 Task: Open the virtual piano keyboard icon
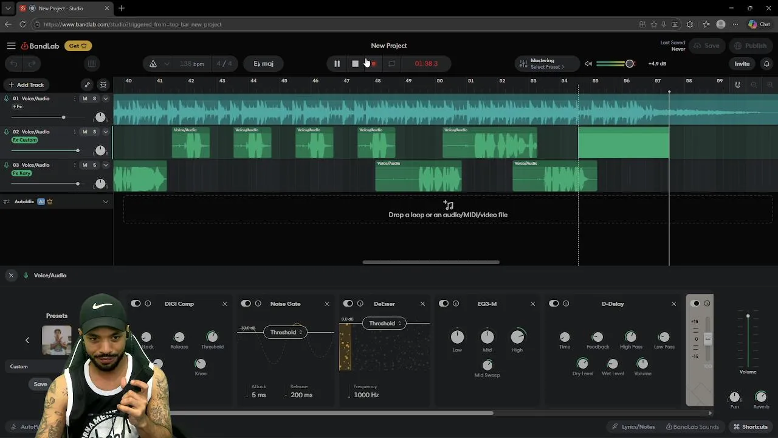click(92, 63)
